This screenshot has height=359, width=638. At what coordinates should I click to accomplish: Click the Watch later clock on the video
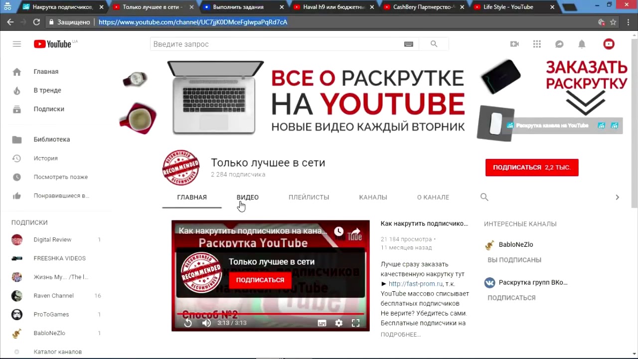click(339, 231)
